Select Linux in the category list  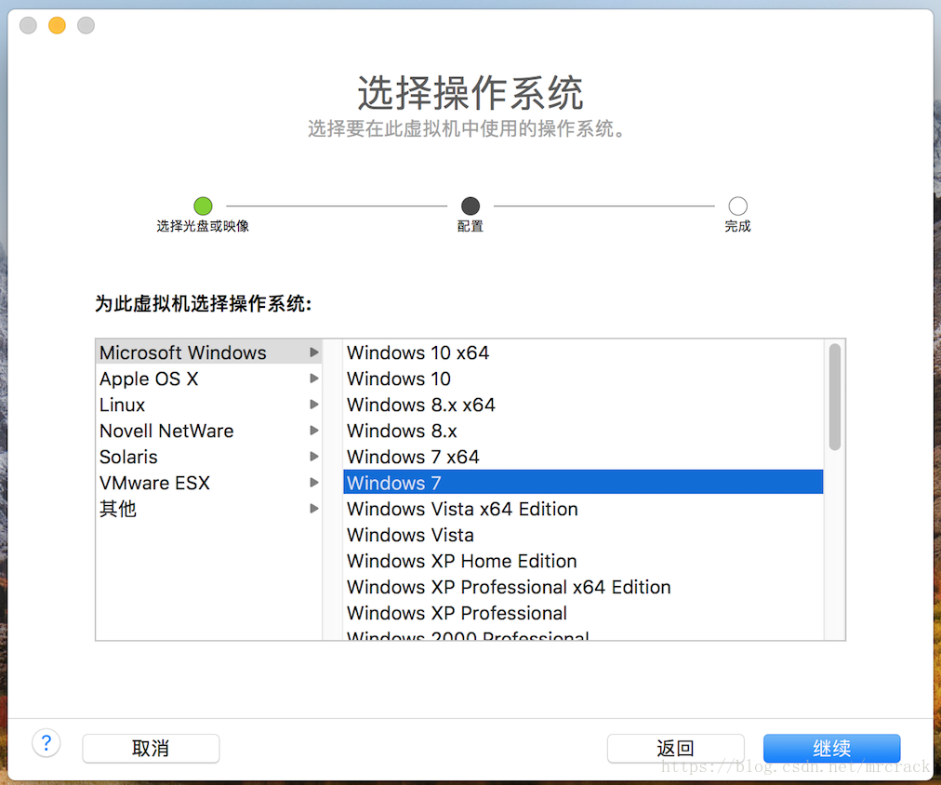point(209,405)
